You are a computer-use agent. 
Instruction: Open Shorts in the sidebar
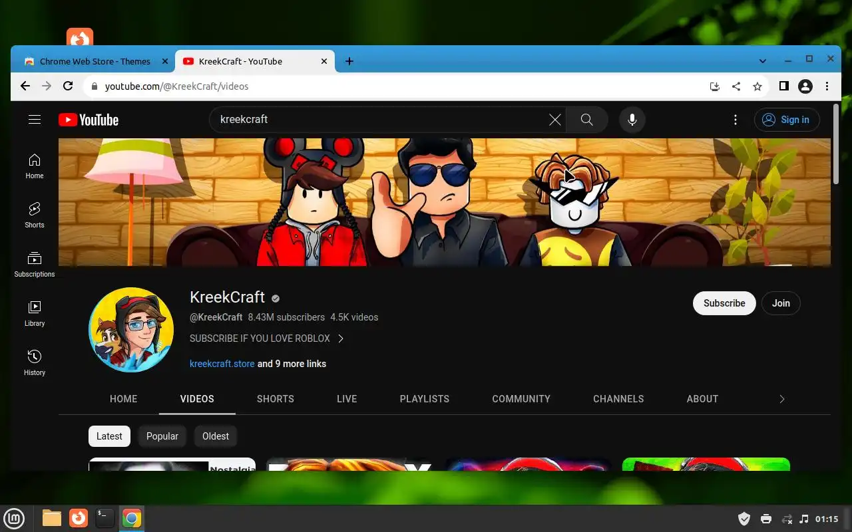tap(35, 215)
